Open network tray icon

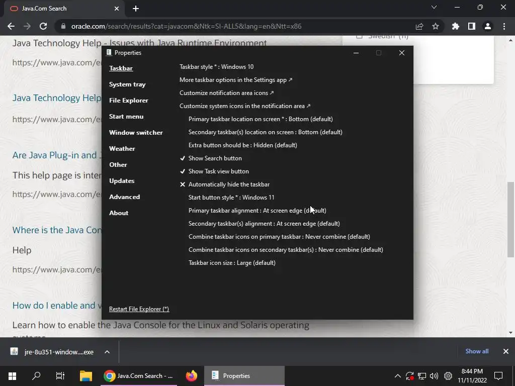point(422,376)
